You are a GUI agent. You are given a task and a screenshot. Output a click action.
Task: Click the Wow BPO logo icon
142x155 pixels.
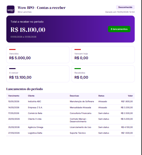[x=10, y=10]
